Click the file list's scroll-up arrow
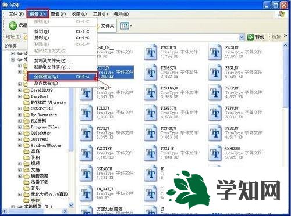The height and width of the screenshot is (216, 291). (285, 45)
